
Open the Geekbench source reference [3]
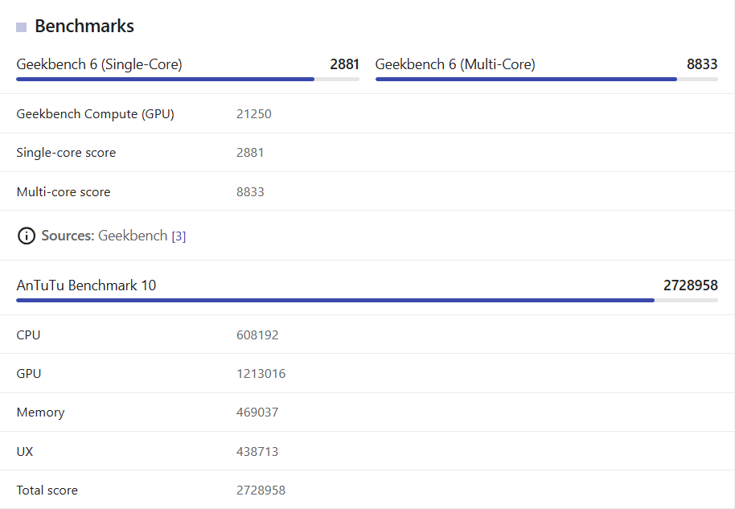tap(179, 236)
